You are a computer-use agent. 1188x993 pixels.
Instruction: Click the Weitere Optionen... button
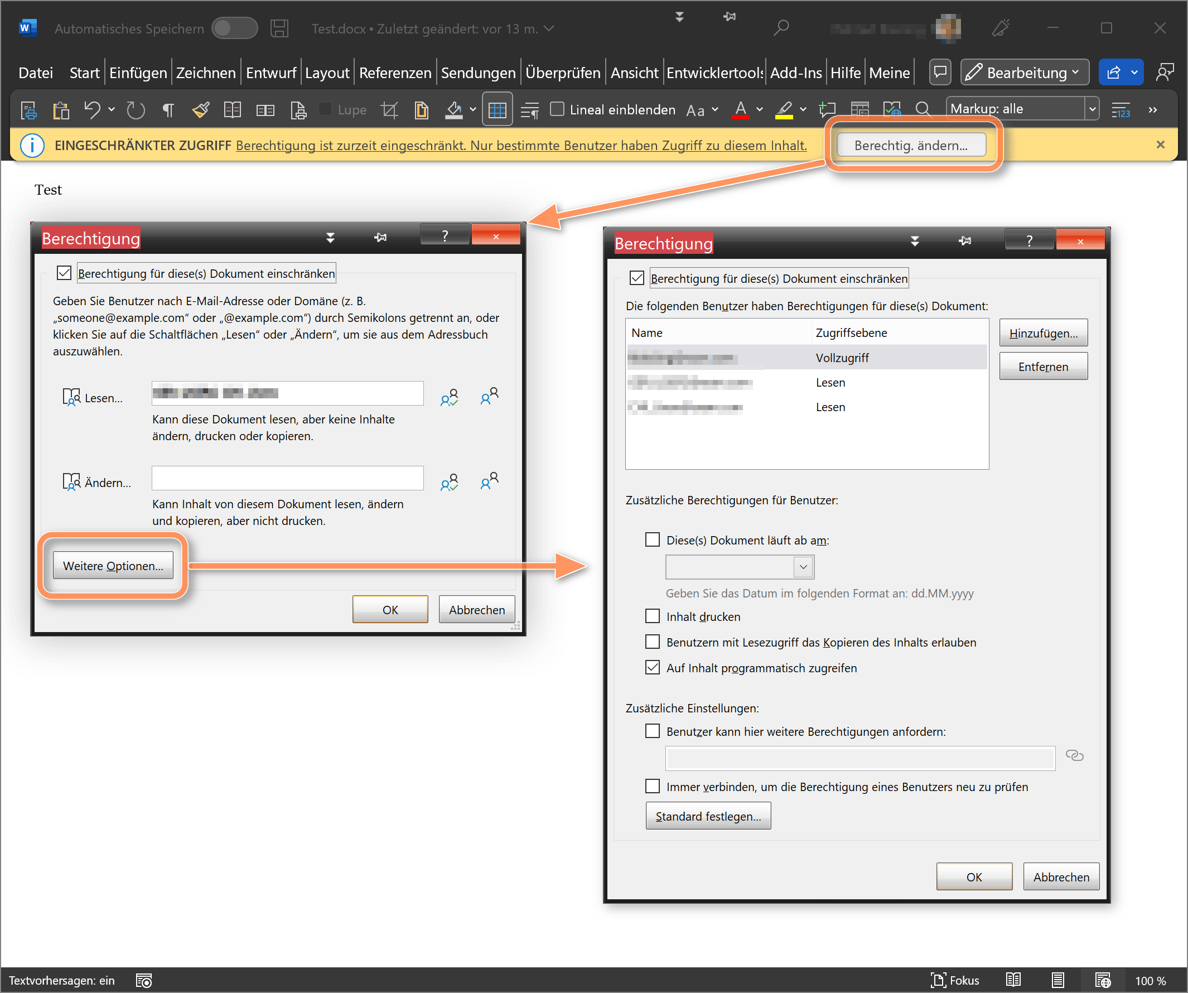113,566
